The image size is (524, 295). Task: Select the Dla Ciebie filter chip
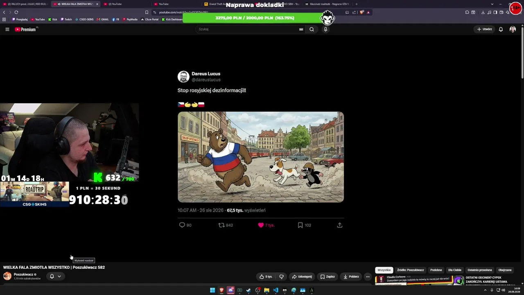(454, 270)
